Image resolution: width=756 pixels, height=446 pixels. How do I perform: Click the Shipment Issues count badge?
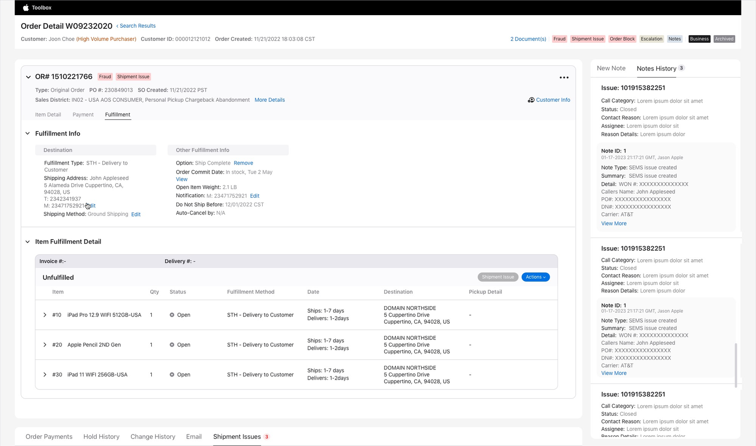[267, 437]
